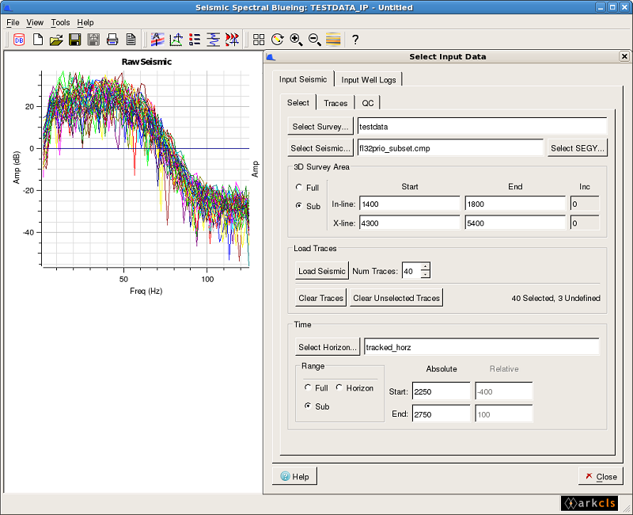Click the tile windows icon
The height and width of the screenshot is (515, 633).
pos(259,39)
